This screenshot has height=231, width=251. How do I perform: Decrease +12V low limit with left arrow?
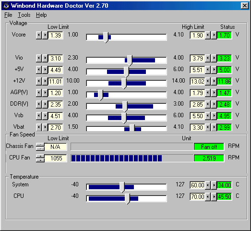pos(39,81)
